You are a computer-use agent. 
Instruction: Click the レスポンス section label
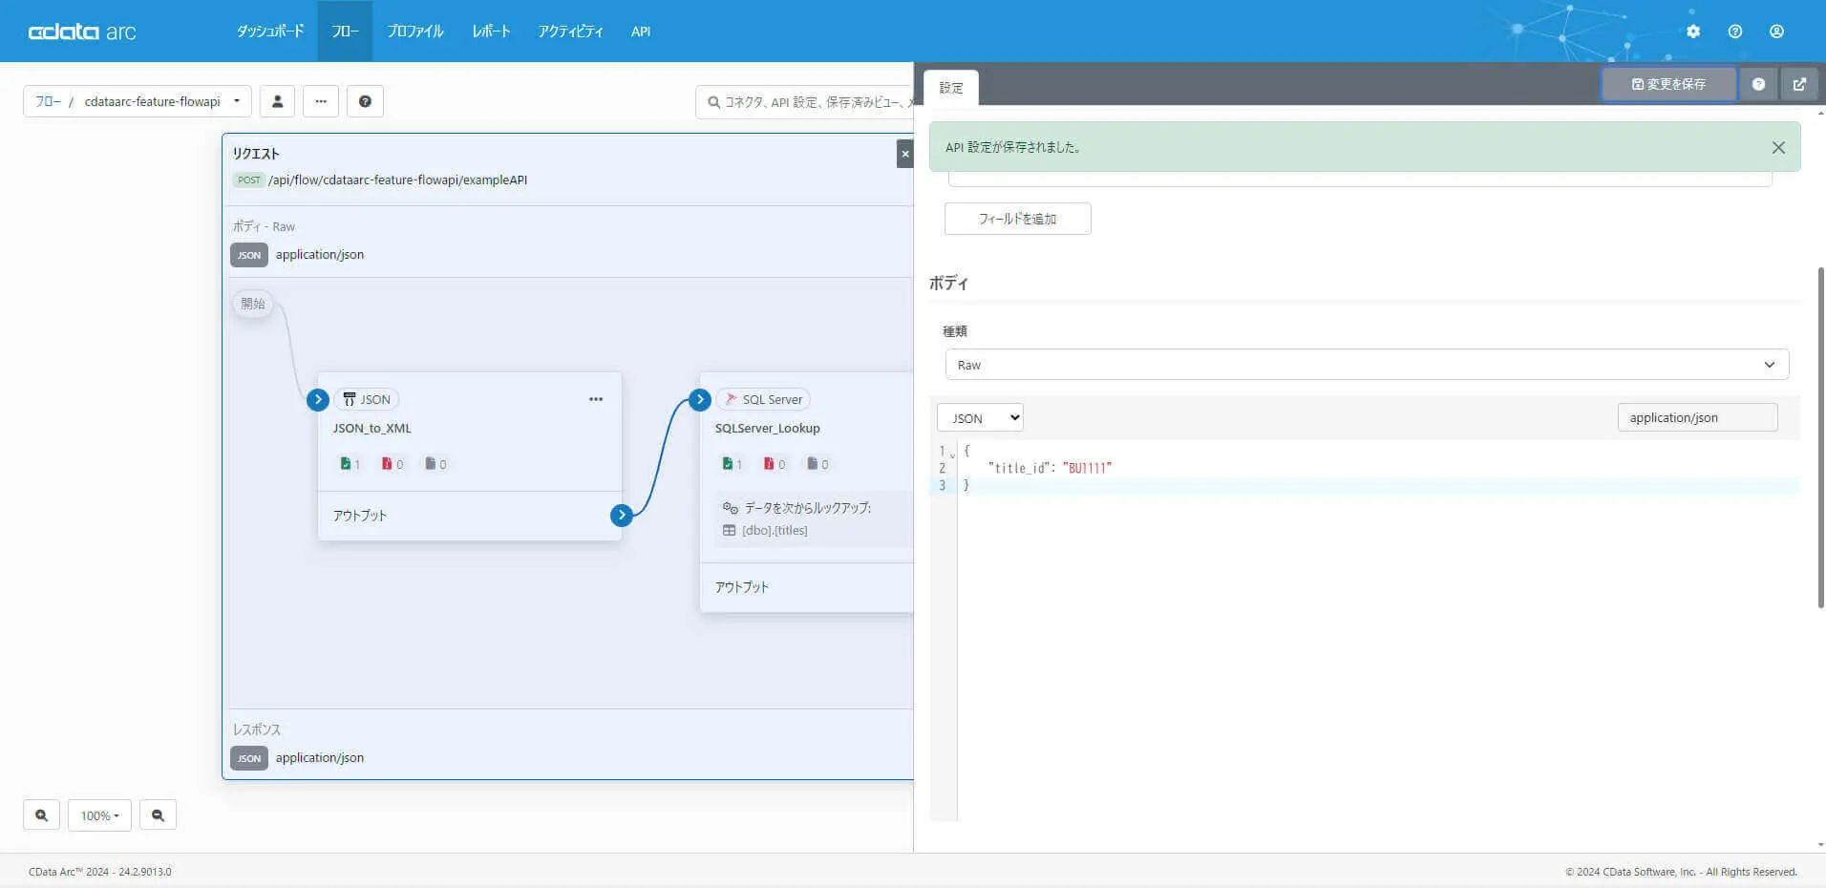[257, 729]
